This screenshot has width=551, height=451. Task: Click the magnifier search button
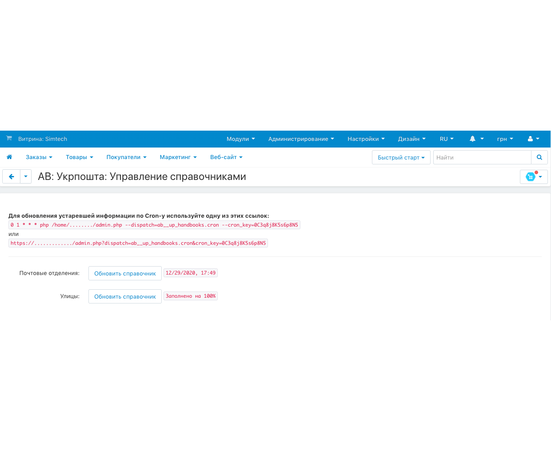click(539, 157)
